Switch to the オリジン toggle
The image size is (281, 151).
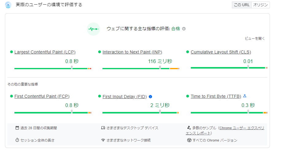tap(260, 5)
